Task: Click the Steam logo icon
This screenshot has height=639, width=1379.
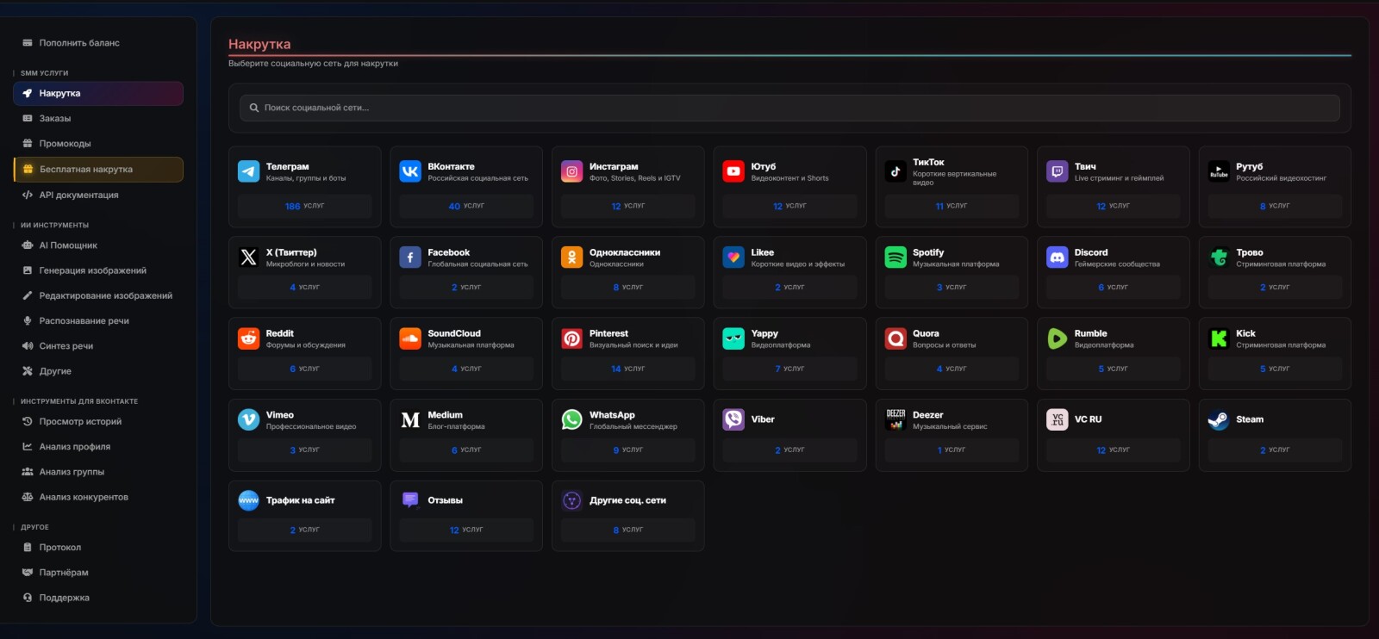Action: 1219,419
